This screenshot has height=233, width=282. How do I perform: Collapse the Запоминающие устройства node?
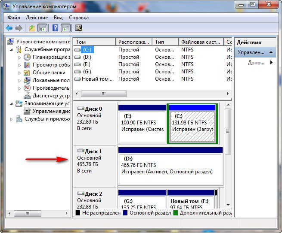click(12, 104)
